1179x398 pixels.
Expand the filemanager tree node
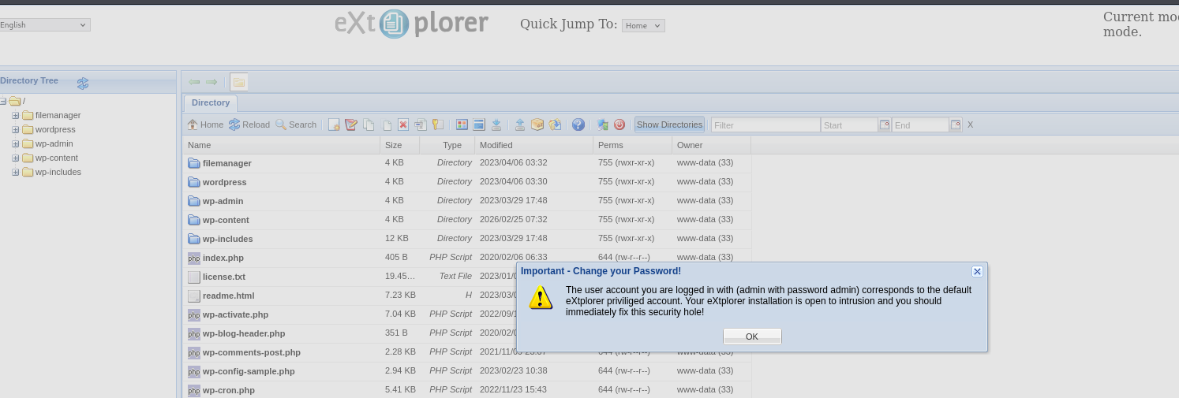click(x=15, y=115)
